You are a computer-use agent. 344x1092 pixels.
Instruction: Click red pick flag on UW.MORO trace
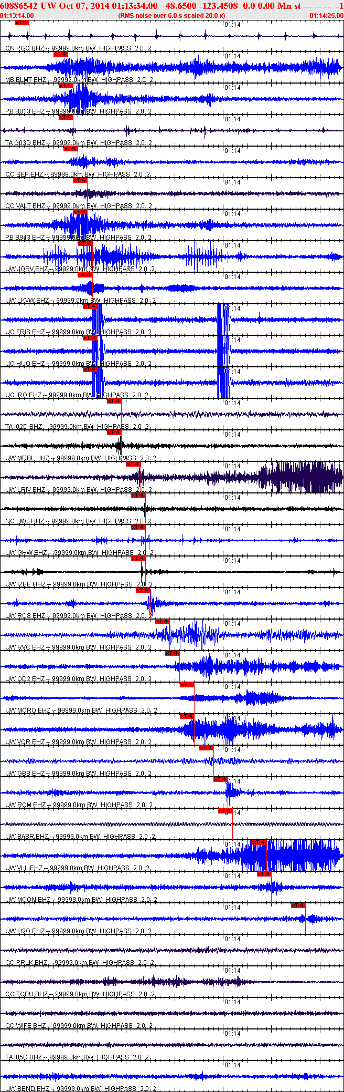(187, 685)
